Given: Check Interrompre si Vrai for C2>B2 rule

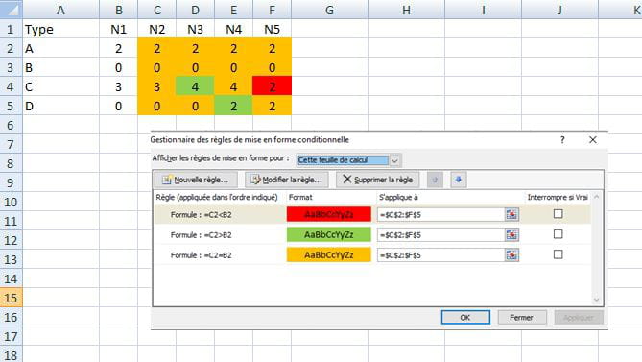Looking at the screenshot, I should 558,234.
